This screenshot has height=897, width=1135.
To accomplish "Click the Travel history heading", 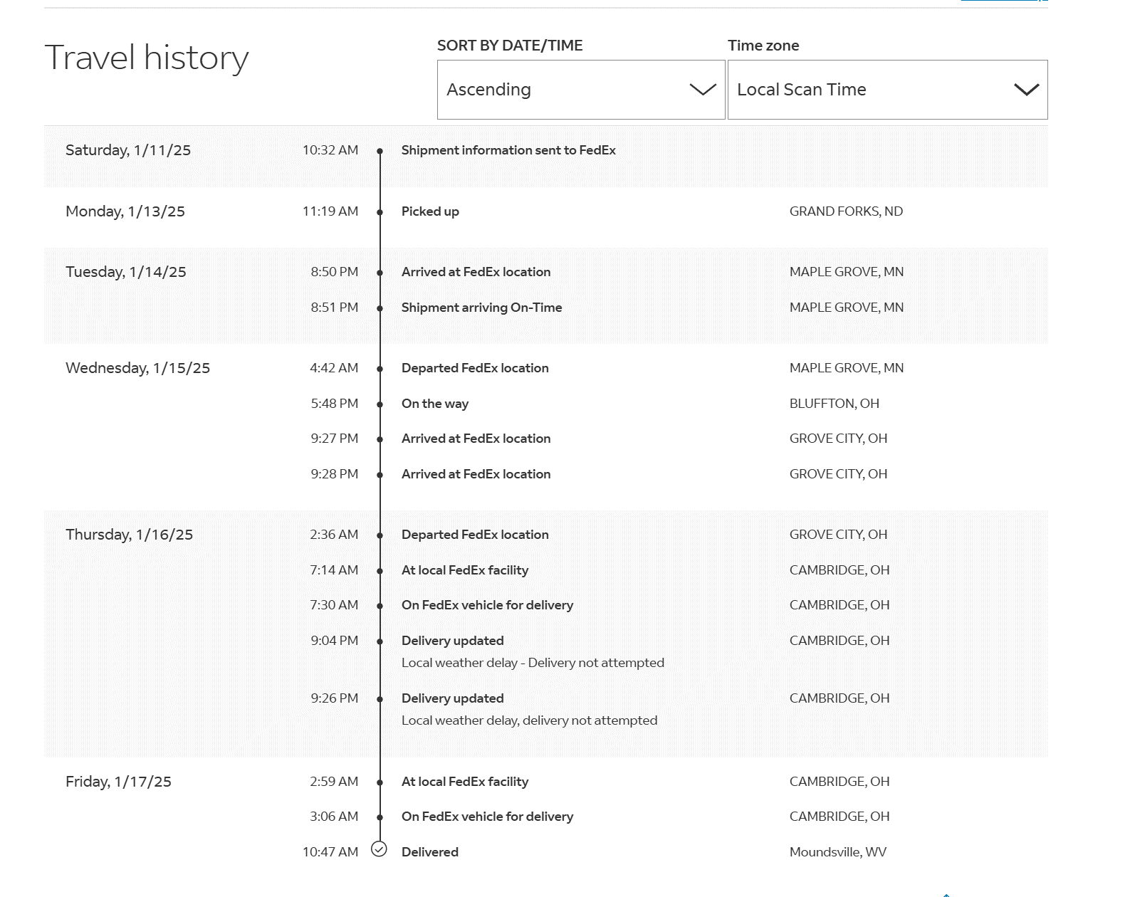I will tap(147, 58).
